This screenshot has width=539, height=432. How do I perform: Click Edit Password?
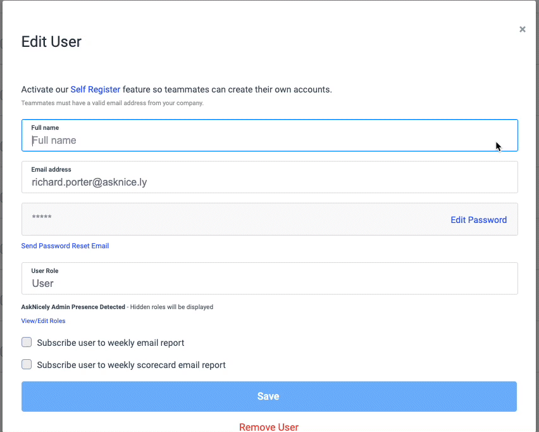478,220
